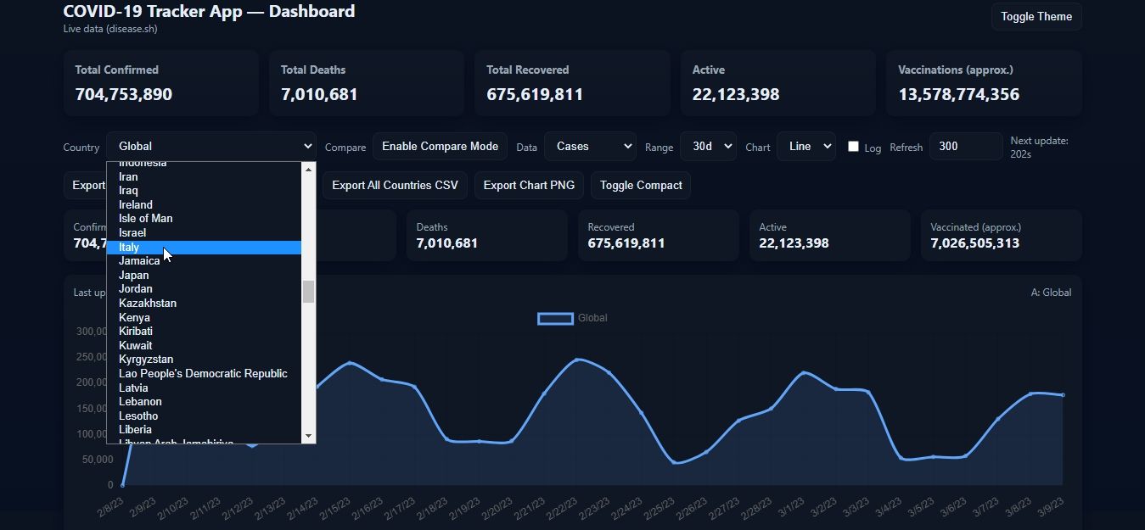Click Enable Compare Mode button
This screenshot has height=530, width=1145.
tap(440, 147)
